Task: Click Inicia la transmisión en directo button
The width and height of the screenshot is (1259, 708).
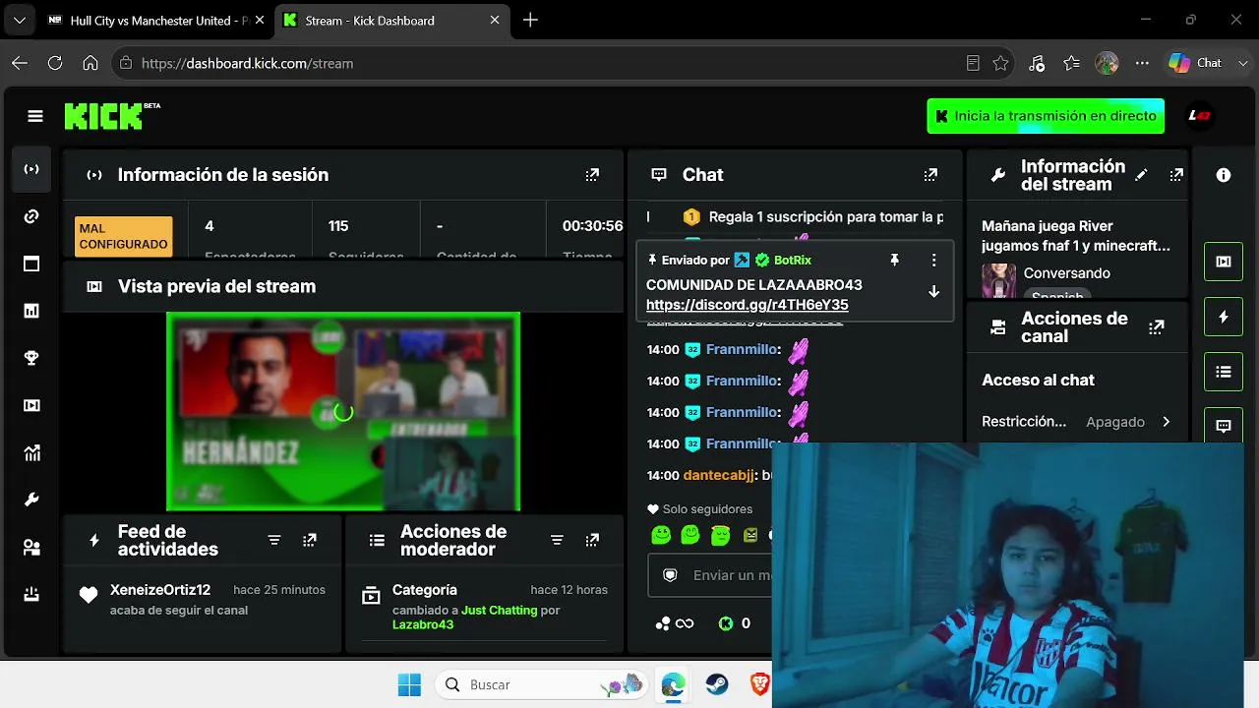Action: [x=1046, y=116]
